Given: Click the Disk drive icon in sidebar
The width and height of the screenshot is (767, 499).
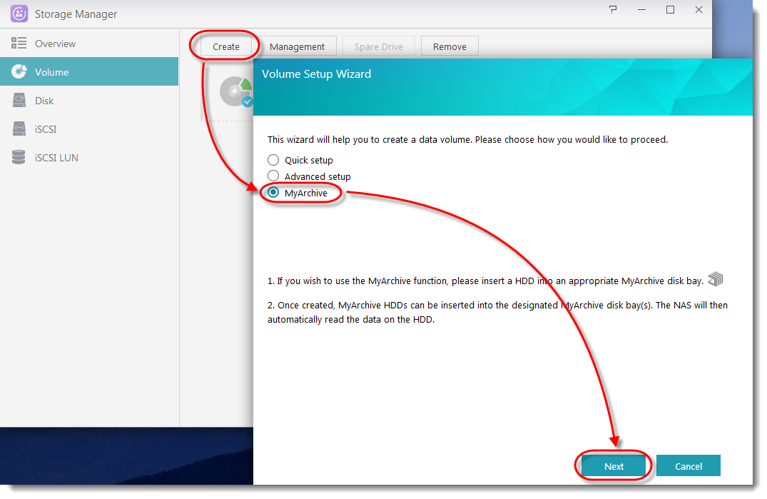Looking at the screenshot, I should coord(19,101).
